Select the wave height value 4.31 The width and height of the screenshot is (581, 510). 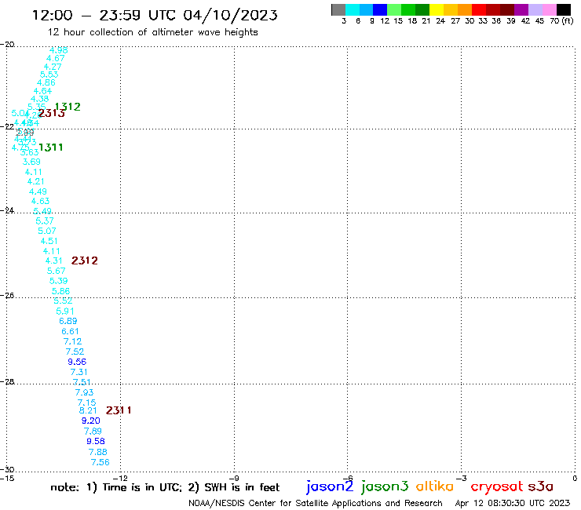coord(53,260)
